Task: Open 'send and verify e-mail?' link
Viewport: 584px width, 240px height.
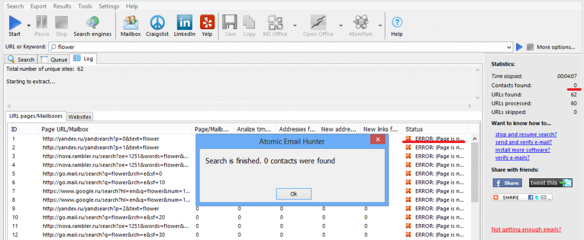Action: 524,142
